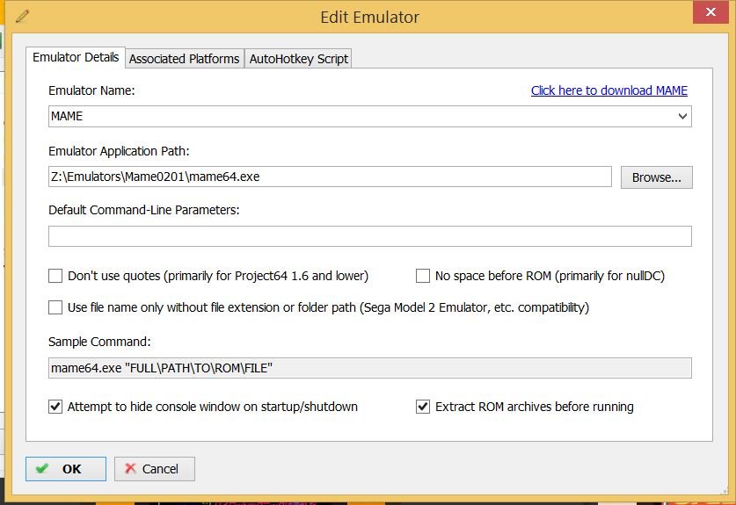Click the Sample Command label
This screenshot has width=736, height=505.
pyautogui.click(x=99, y=342)
